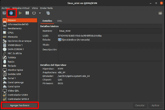
Task: Select Tableta input device entry
Action: [x=20, y=57]
